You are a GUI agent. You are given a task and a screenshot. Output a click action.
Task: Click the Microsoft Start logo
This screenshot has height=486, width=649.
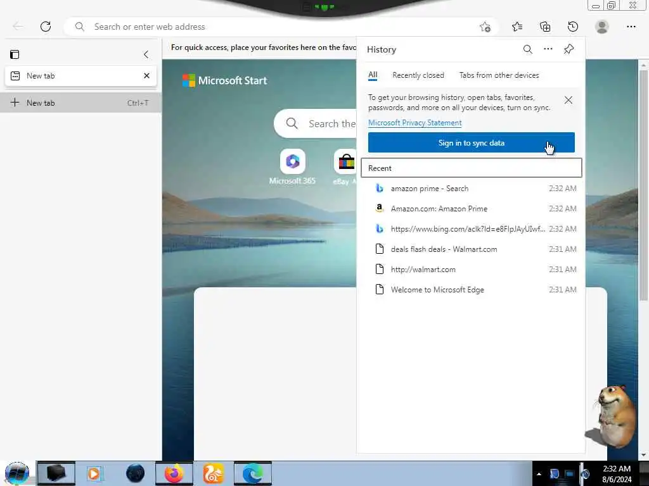(225, 80)
